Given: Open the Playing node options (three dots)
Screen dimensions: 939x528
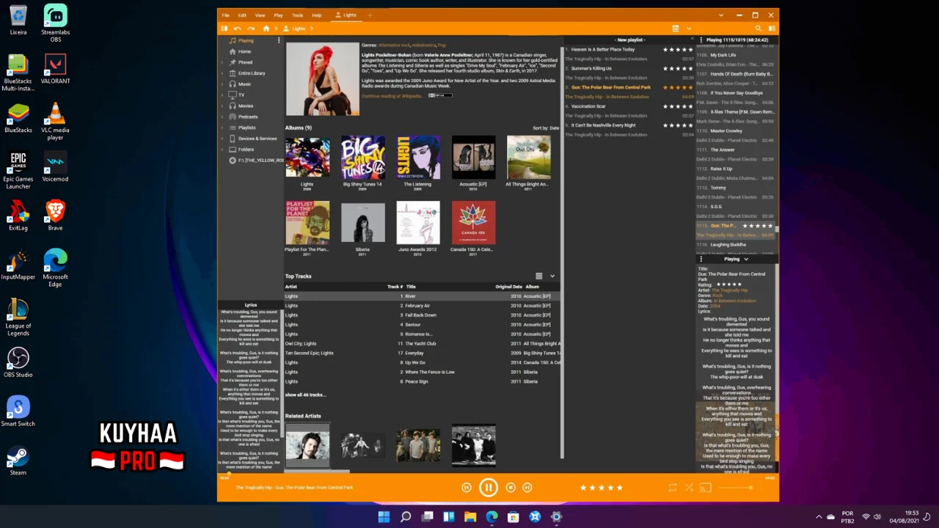Looking at the screenshot, I should tap(279, 40).
